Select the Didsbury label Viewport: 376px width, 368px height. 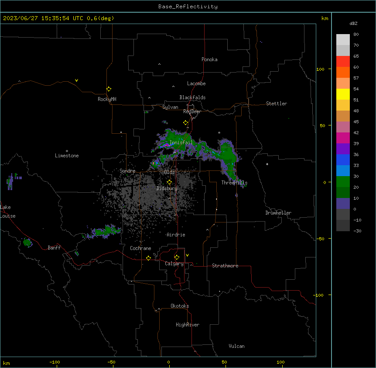[x=167, y=188]
